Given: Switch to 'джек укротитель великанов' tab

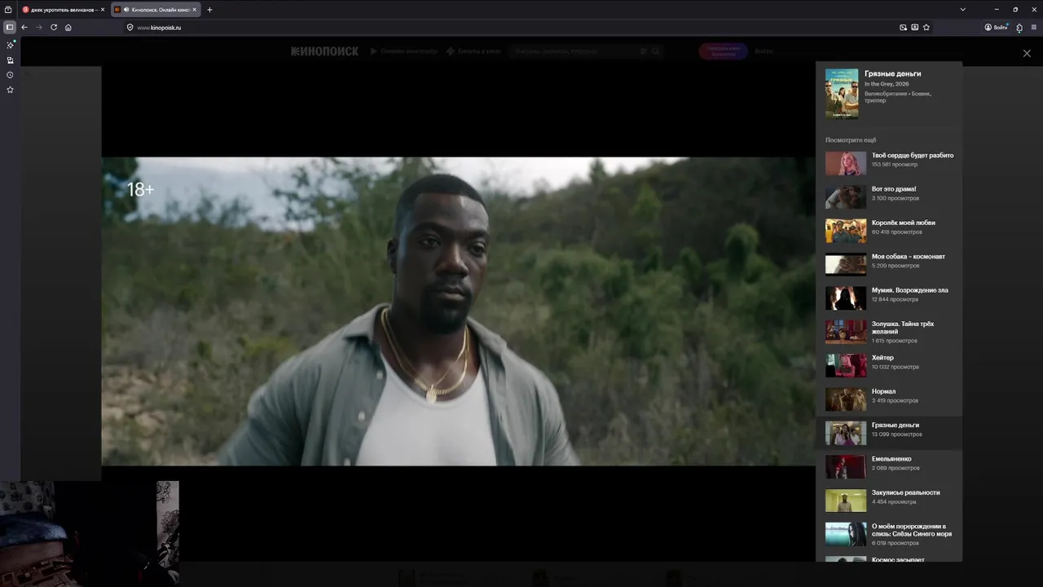Looking at the screenshot, I should tap(62, 10).
